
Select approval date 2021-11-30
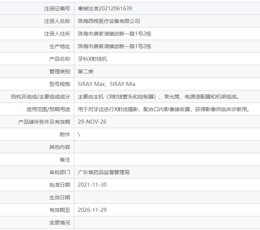click(92, 185)
